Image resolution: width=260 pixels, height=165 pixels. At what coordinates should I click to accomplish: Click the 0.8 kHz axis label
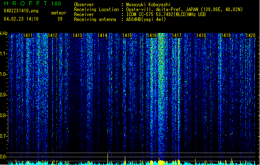coord(3,115)
